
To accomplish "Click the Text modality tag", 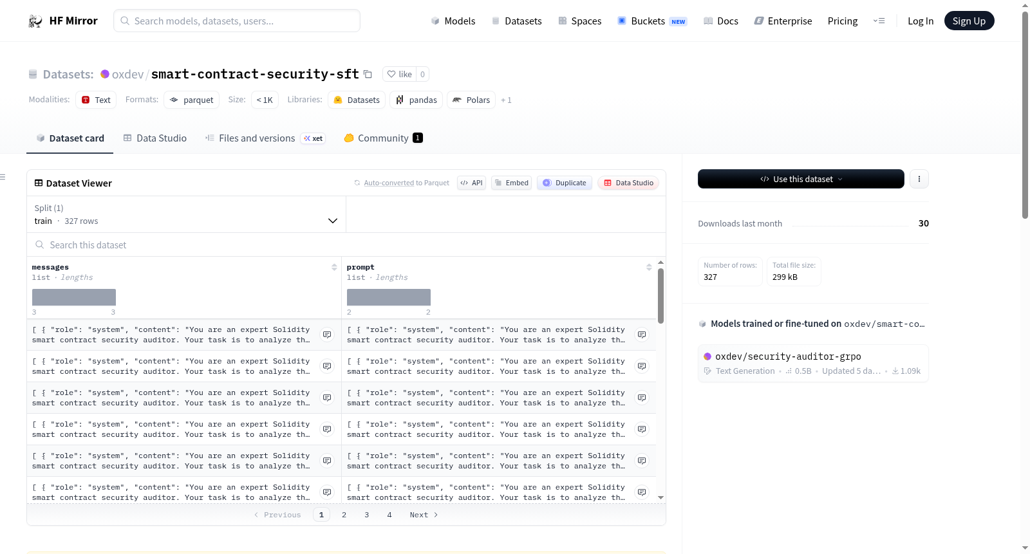I will click(96, 100).
